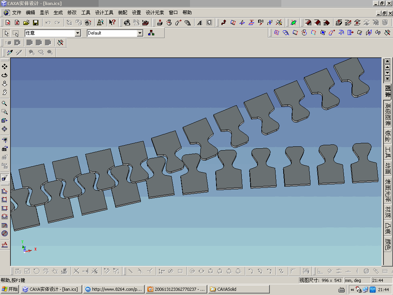Click the 2D line sketch tool icon
Viewport: 393px width, 295px height.
point(130,271)
